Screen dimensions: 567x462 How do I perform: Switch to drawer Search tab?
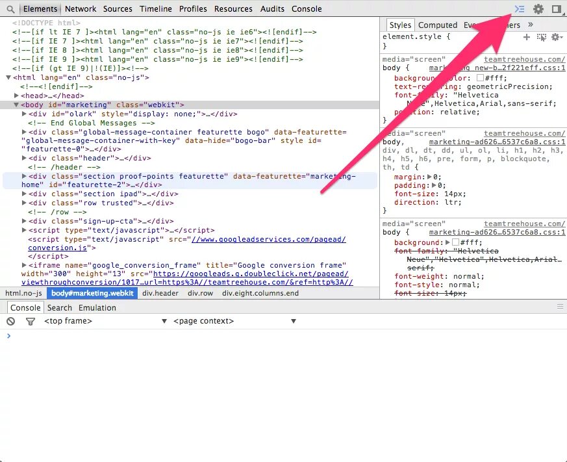tap(60, 307)
